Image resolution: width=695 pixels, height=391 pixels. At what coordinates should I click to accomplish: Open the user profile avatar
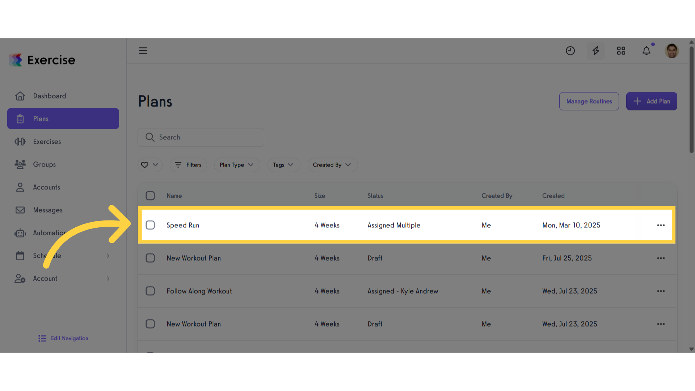point(671,51)
